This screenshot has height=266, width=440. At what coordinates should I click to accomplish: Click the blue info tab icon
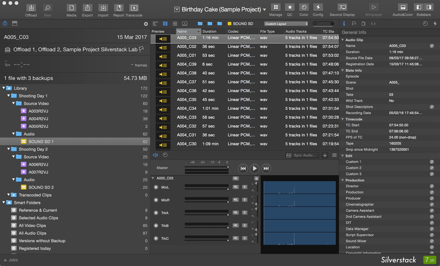pos(344,24)
